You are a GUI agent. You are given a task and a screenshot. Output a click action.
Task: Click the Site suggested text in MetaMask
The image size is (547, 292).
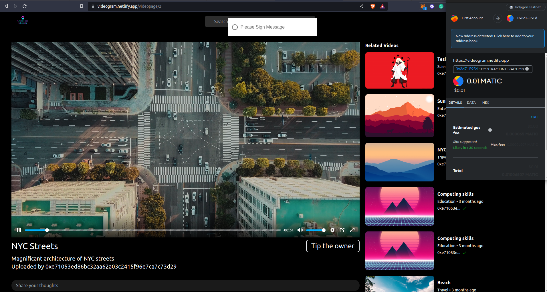(465, 142)
